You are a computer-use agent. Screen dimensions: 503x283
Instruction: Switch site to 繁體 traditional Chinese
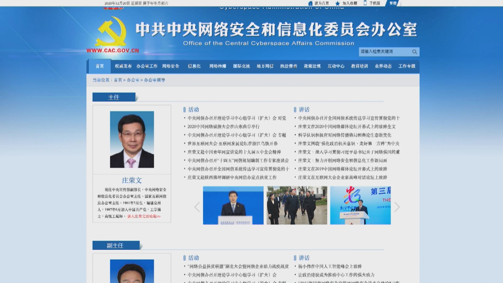393,3
